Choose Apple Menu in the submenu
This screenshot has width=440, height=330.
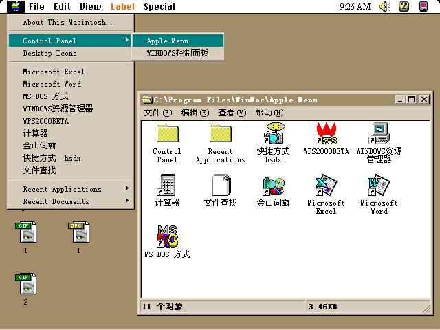click(x=178, y=41)
